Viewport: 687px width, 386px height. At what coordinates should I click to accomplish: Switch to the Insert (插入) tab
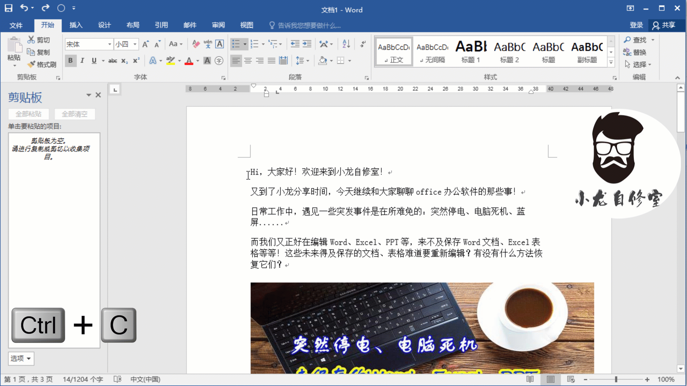pos(76,25)
